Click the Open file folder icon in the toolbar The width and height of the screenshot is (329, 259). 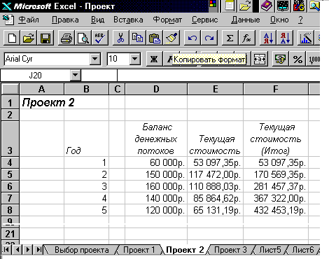(29, 38)
